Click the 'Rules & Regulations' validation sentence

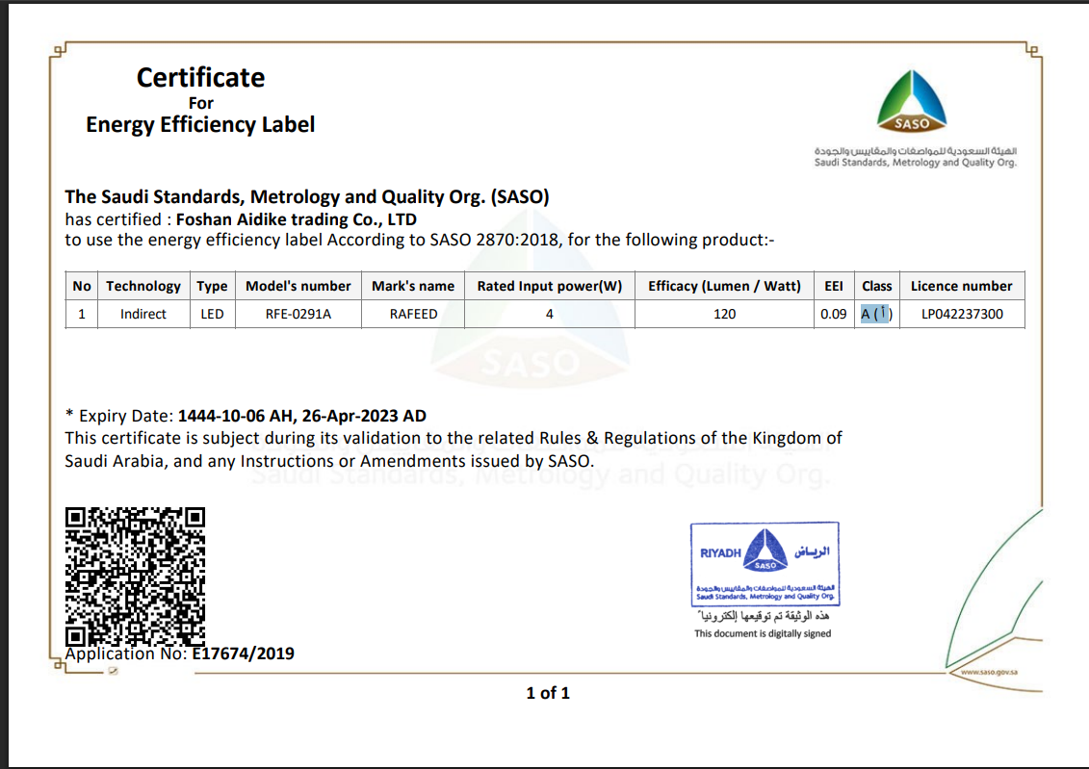pyautogui.click(x=454, y=438)
